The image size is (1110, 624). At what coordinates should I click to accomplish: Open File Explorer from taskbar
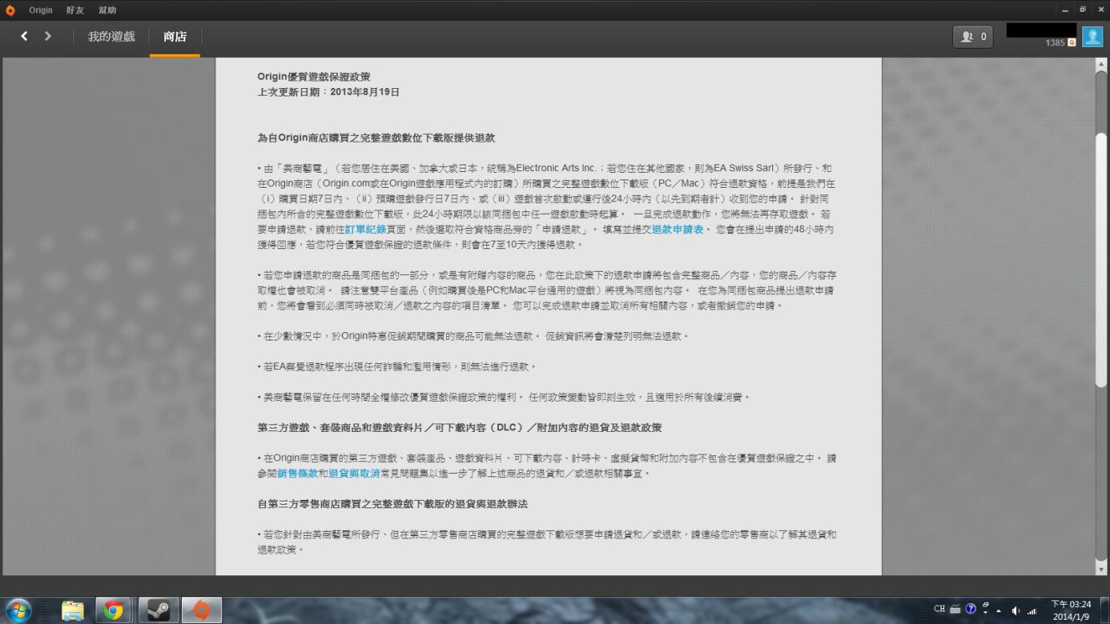[73, 611]
